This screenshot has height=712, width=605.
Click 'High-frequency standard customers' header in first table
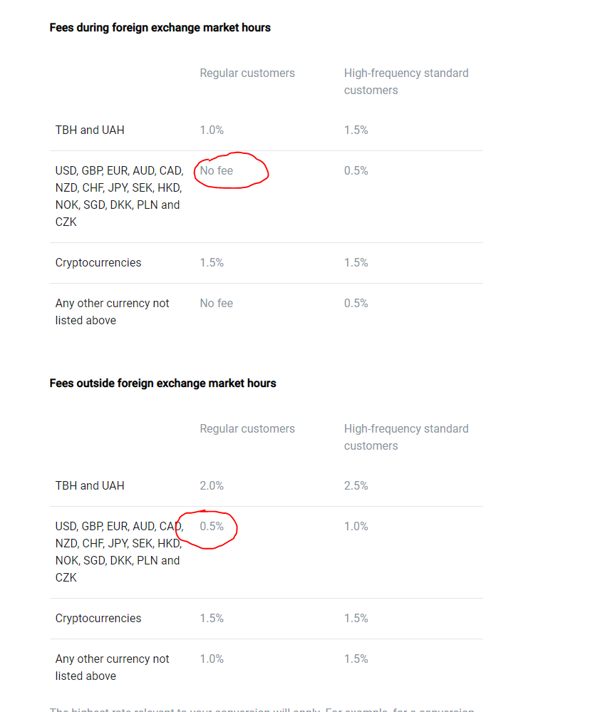406,82
